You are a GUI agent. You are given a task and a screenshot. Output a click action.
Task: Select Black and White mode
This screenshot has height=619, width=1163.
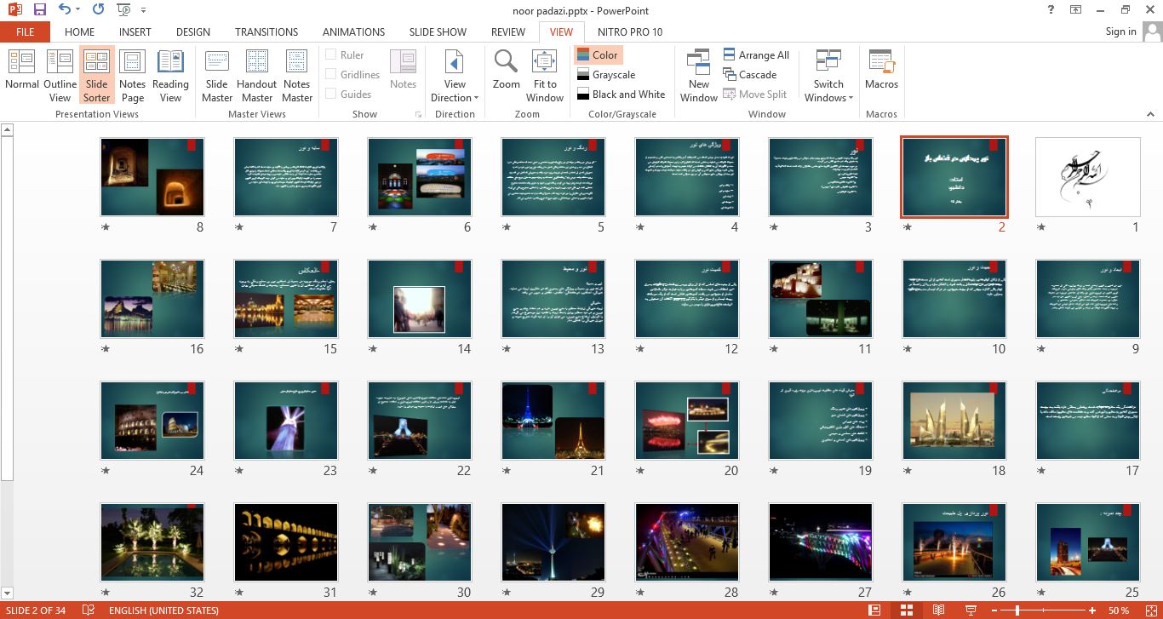(621, 94)
